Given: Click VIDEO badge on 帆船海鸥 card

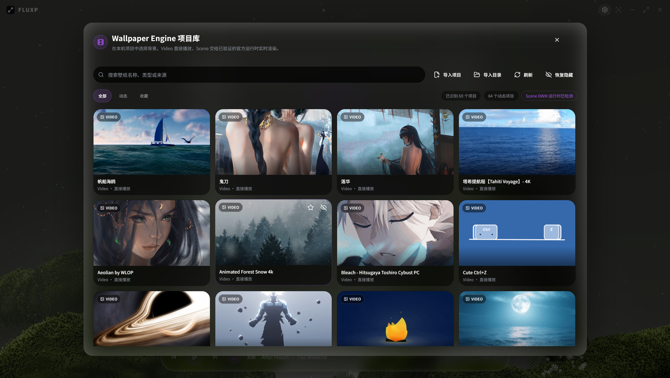Looking at the screenshot, I should click(109, 117).
